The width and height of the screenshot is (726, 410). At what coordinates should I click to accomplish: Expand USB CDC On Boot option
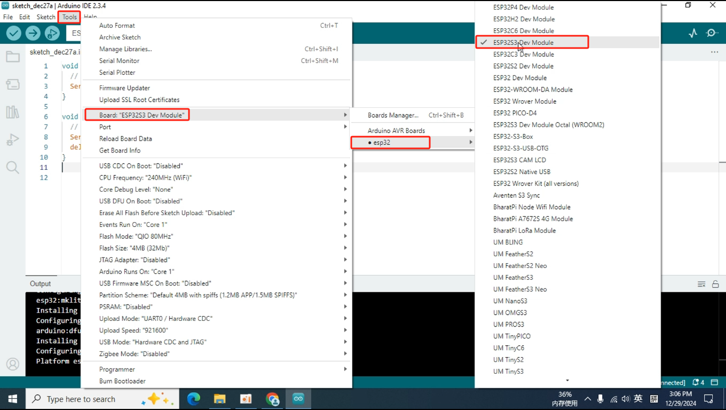pyautogui.click(x=217, y=166)
